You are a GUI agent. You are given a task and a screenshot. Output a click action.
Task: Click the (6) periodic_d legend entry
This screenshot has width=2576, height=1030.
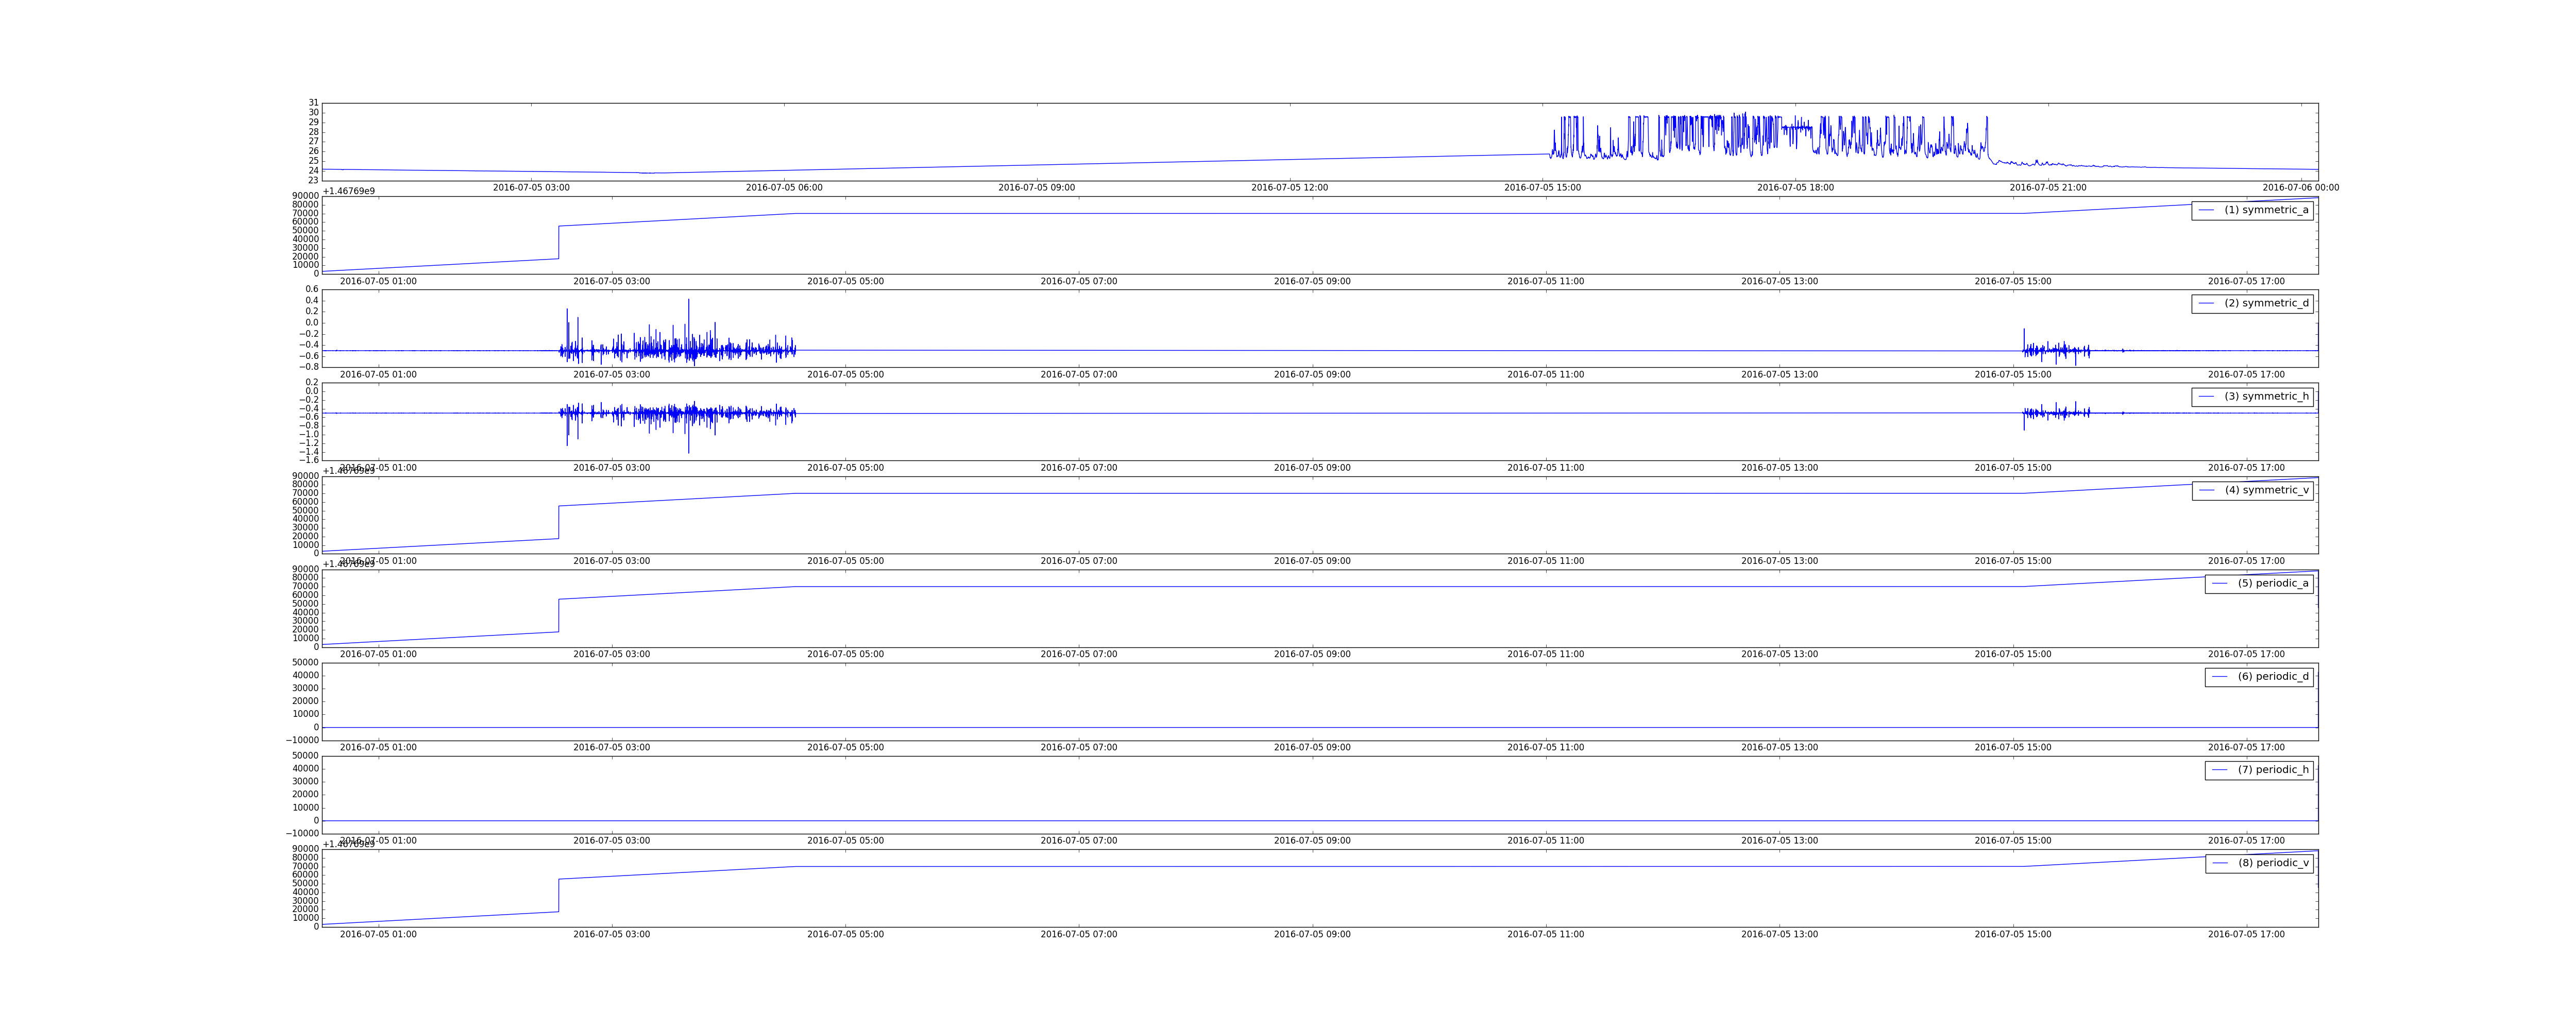click(x=2259, y=676)
